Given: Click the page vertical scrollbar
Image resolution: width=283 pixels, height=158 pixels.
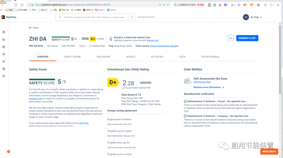Looking at the screenshot, I should [x=280, y=59].
